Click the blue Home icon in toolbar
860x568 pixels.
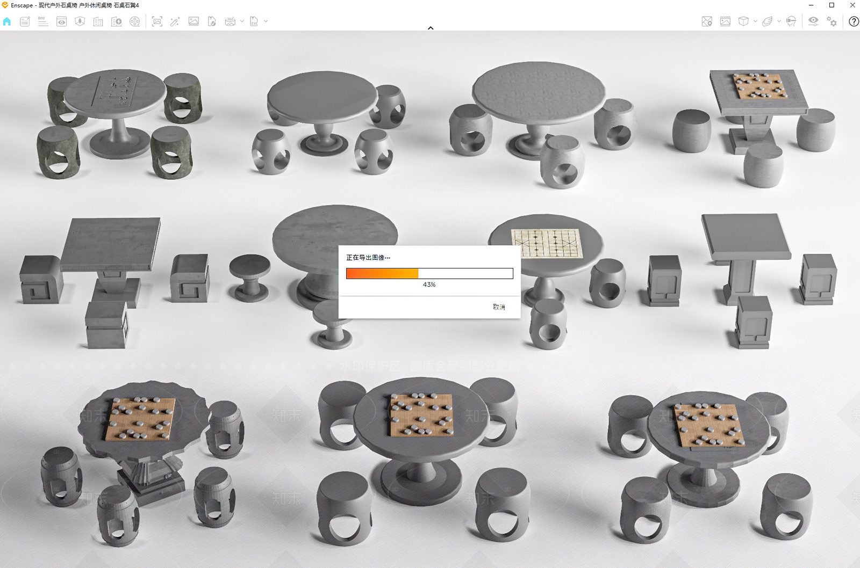pos(7,21)
